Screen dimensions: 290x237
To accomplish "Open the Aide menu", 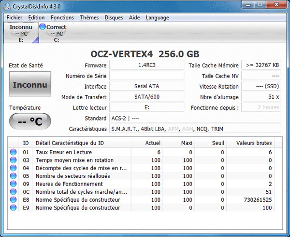I will 134,18.
